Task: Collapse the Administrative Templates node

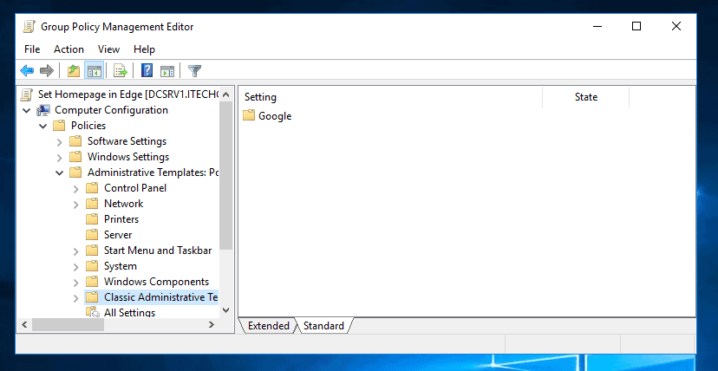Action: (x=60, y=172)
